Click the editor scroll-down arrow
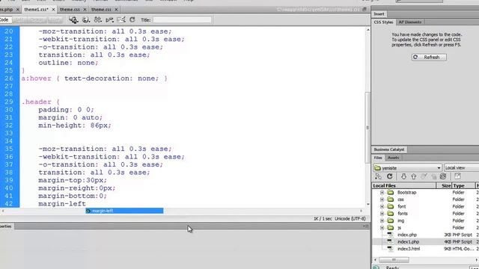The image size is (479, 269). coord(367,204)
